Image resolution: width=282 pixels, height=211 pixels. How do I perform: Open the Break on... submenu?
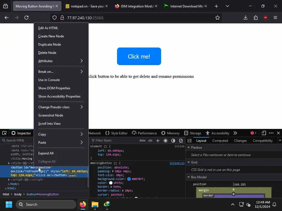[x=61, y=72]
